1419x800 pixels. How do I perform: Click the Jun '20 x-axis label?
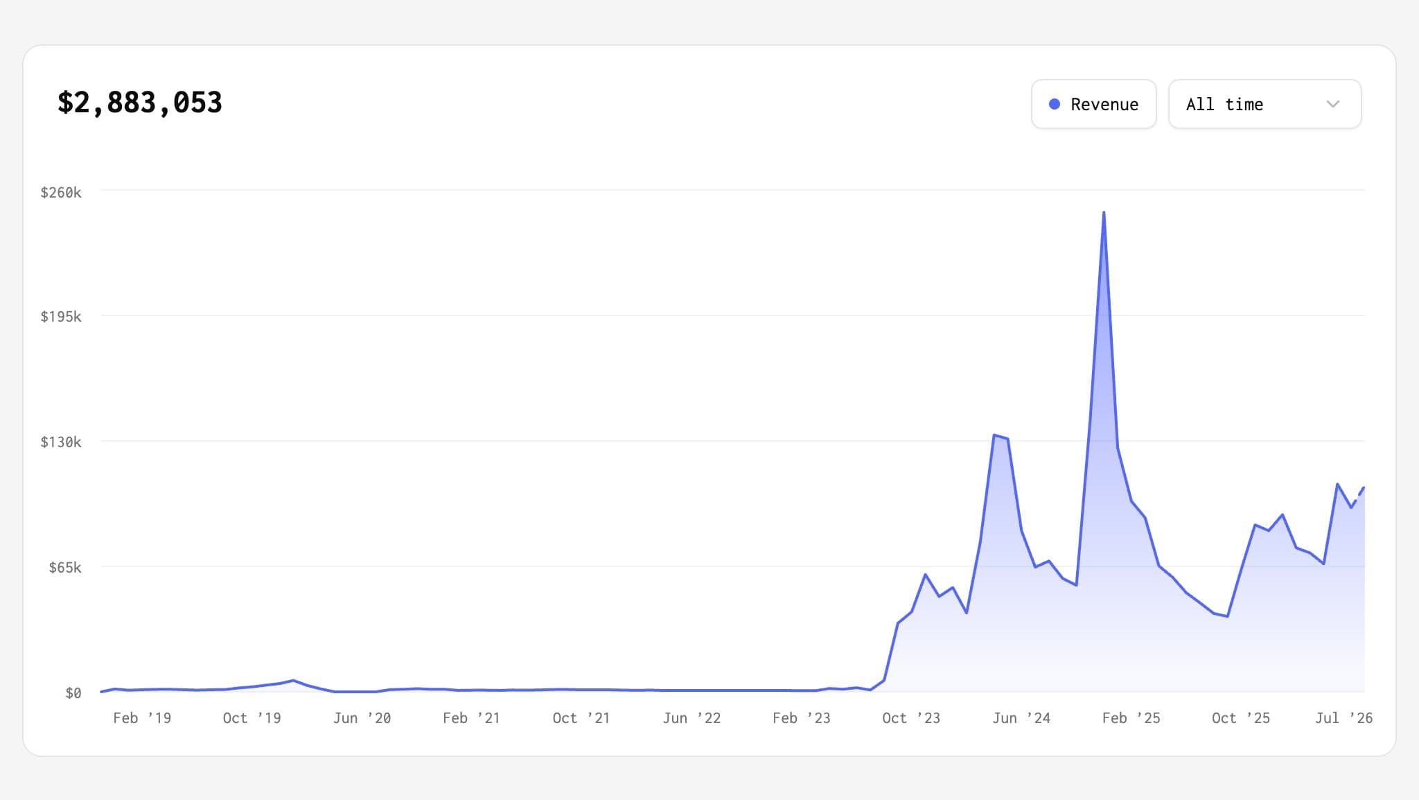pos(362,718)
